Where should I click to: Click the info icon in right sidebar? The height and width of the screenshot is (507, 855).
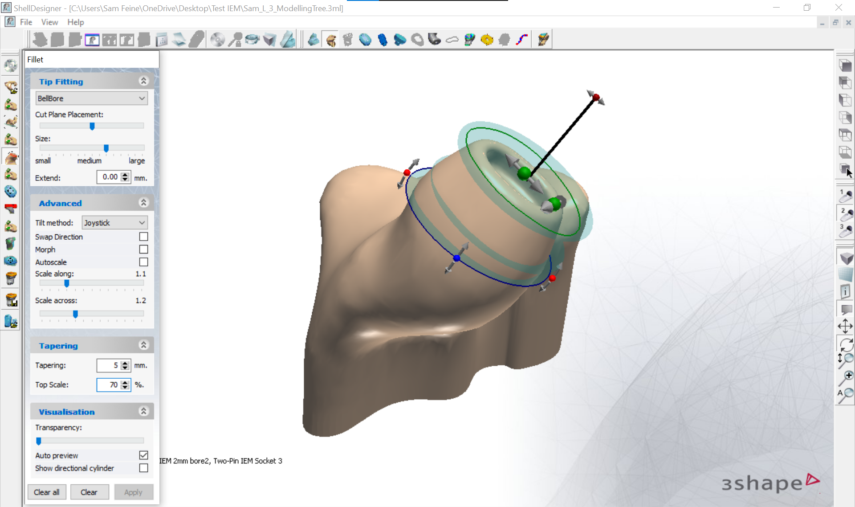[845, 292]
